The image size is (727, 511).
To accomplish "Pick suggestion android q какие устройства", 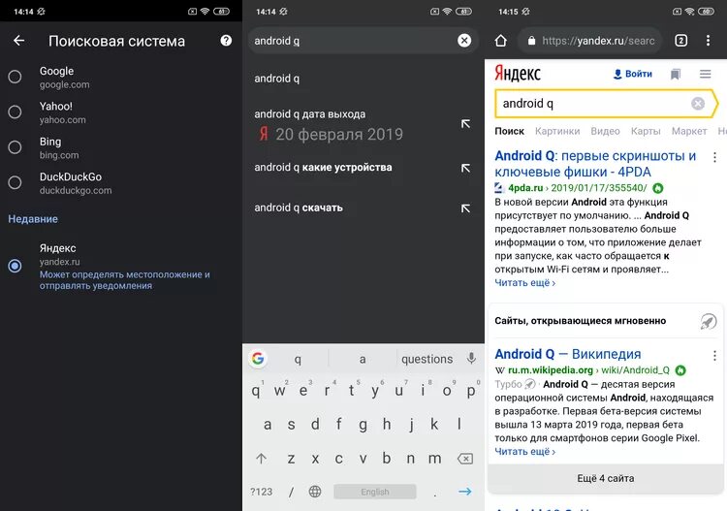I will [323, 168].
